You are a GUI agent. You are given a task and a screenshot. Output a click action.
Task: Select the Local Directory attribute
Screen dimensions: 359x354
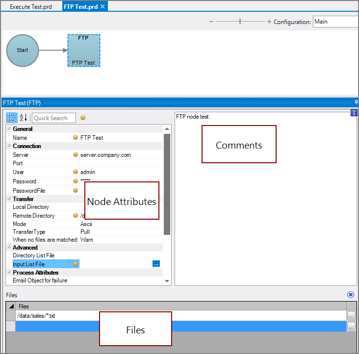(31, 207)
